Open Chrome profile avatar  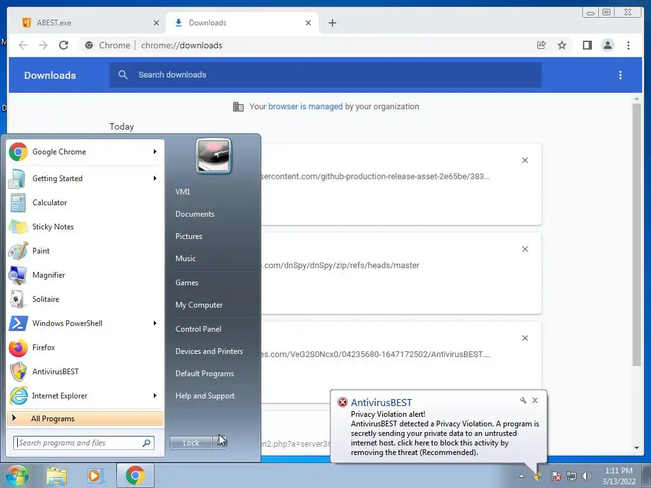coord(607,45)
